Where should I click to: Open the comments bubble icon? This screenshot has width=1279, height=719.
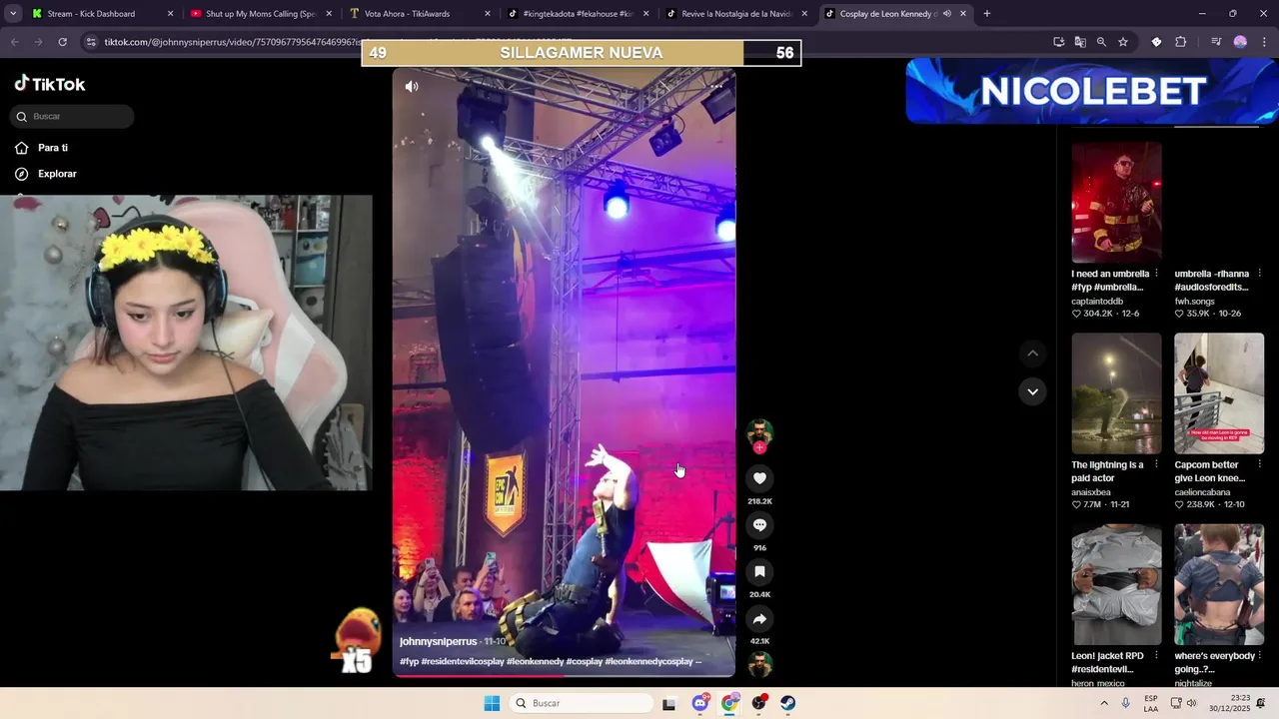(x=759, y=525)
